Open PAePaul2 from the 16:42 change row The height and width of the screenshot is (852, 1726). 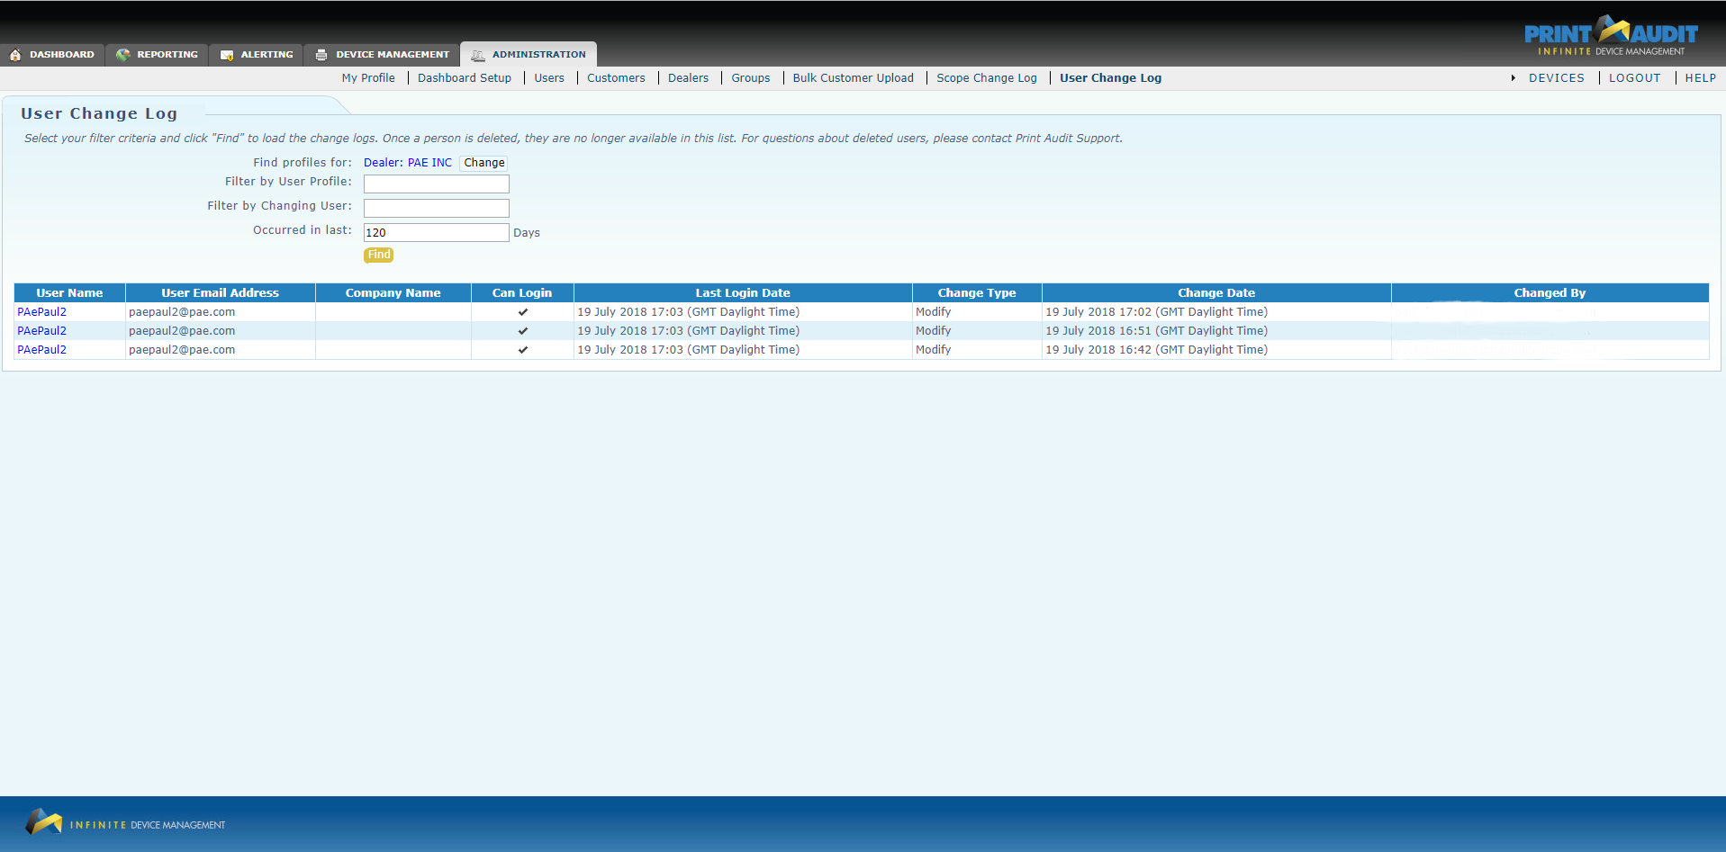click(x=42, y=350)
